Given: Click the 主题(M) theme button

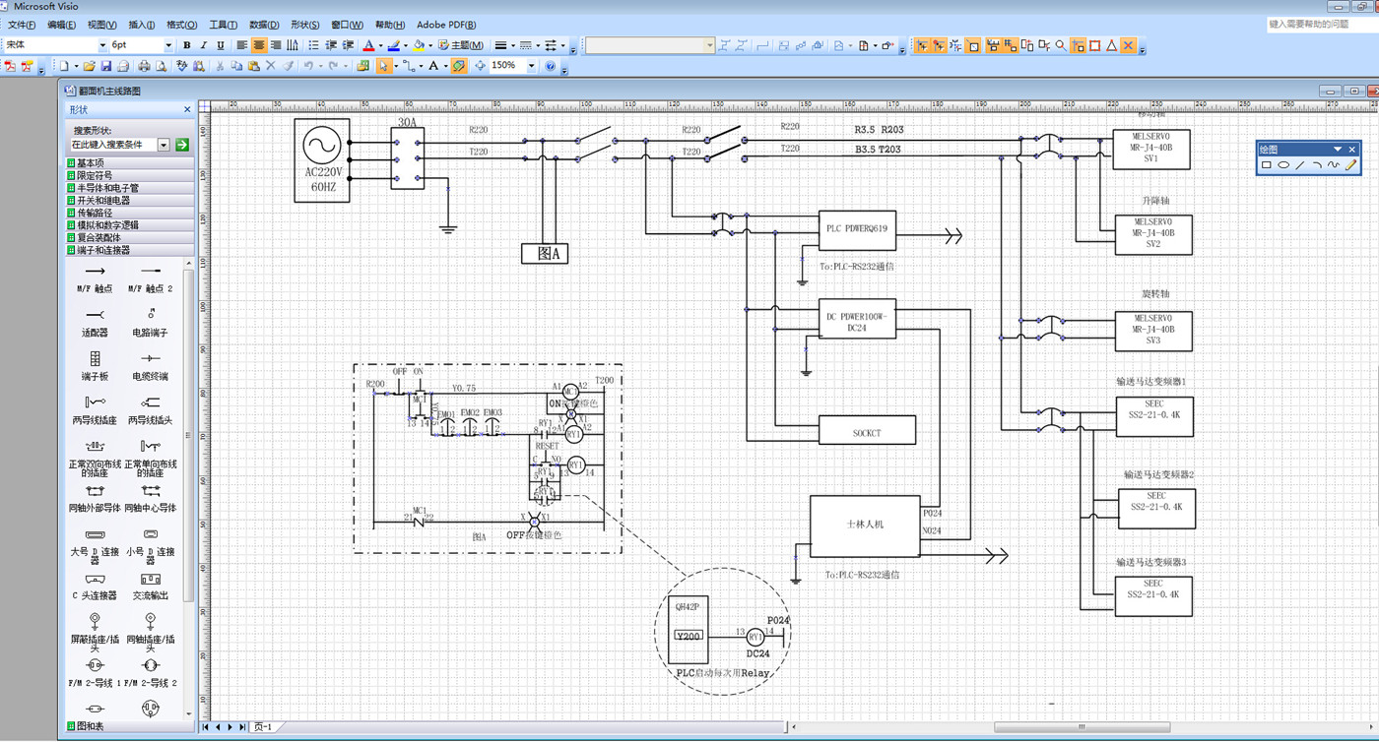Looking at the screenshot, I should 461,45.
